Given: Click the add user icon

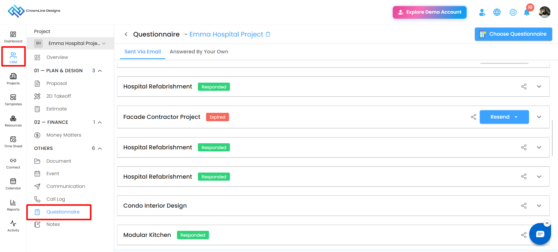Looking at the screenshot, I should pyautogui.click(x=482, y=12).
